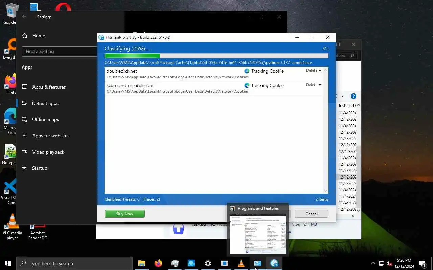Open the Windows Start menu
Image resolution: width=433 pixels, height=270 pixels.
click(8, 263)
